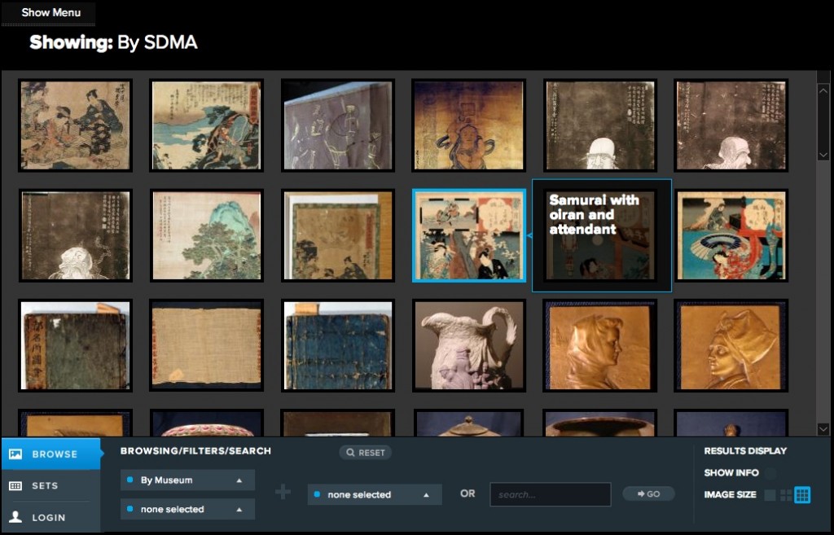Screen dimensions: 834x535
Task: Open the none selected dropdown beside OR
Action: 375,494
